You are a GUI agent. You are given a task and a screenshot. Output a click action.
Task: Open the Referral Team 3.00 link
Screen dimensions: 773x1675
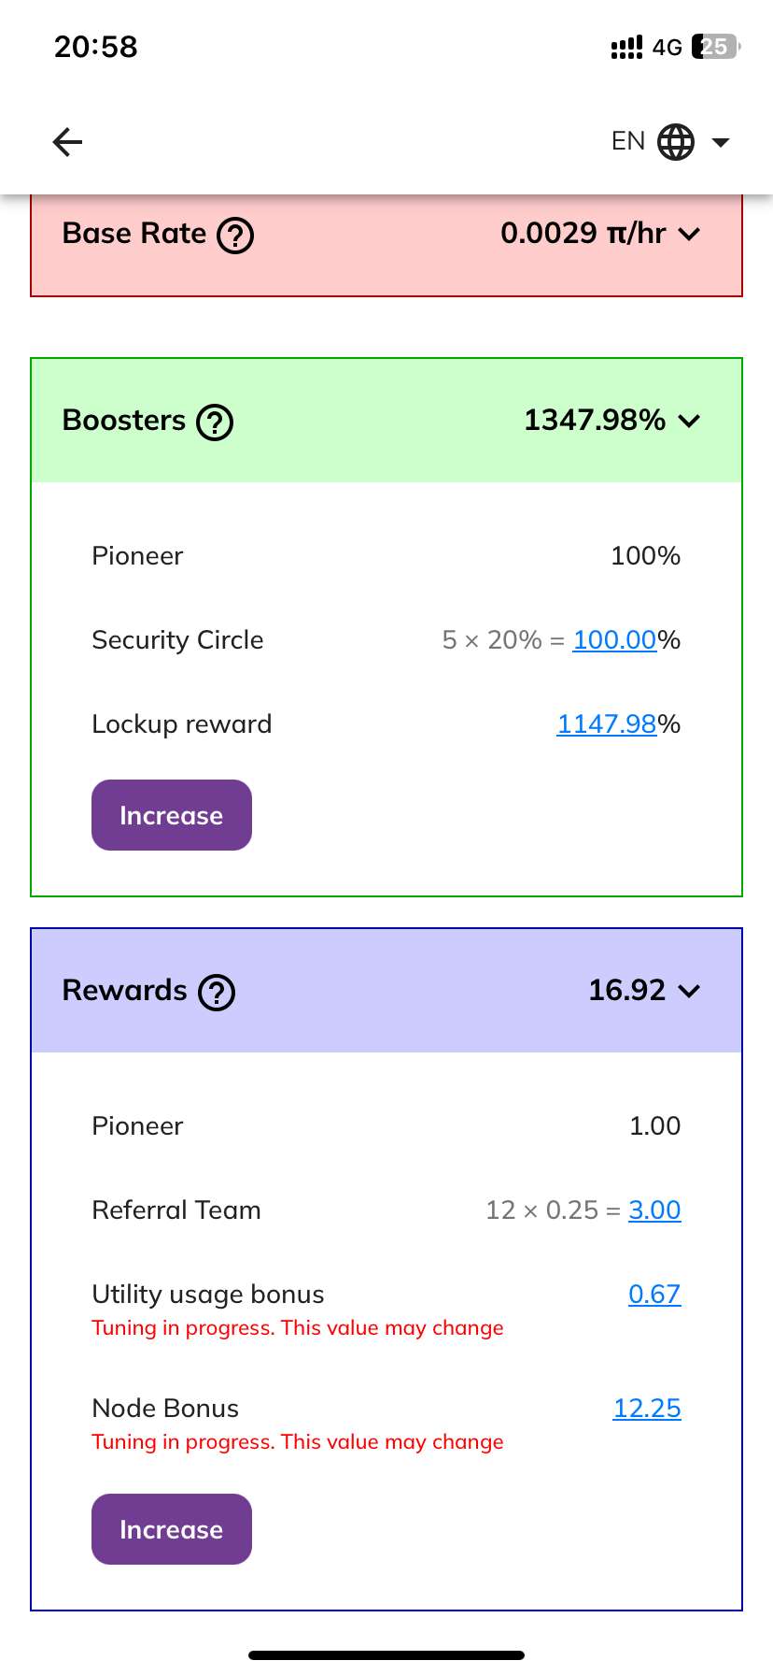coord(654,1210)
